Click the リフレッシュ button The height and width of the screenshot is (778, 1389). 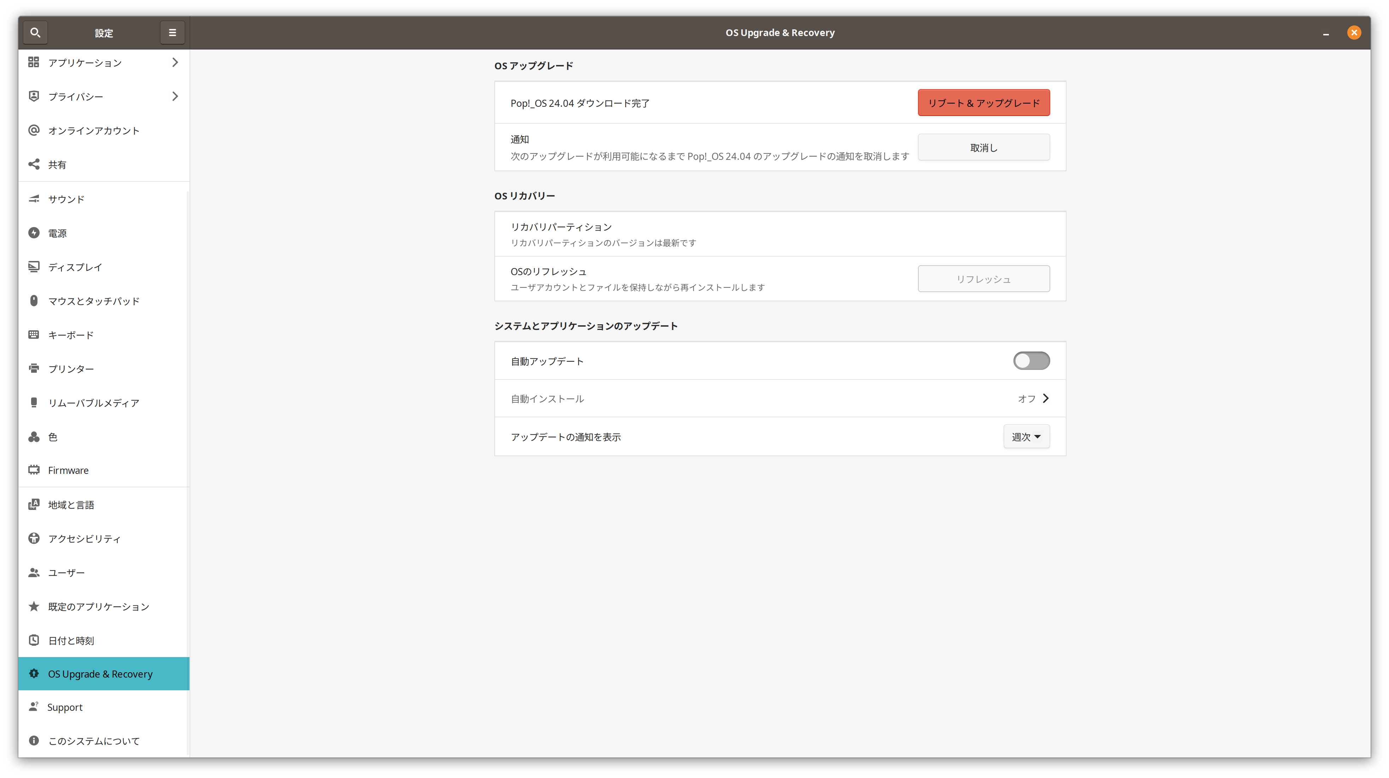[983, 279]
